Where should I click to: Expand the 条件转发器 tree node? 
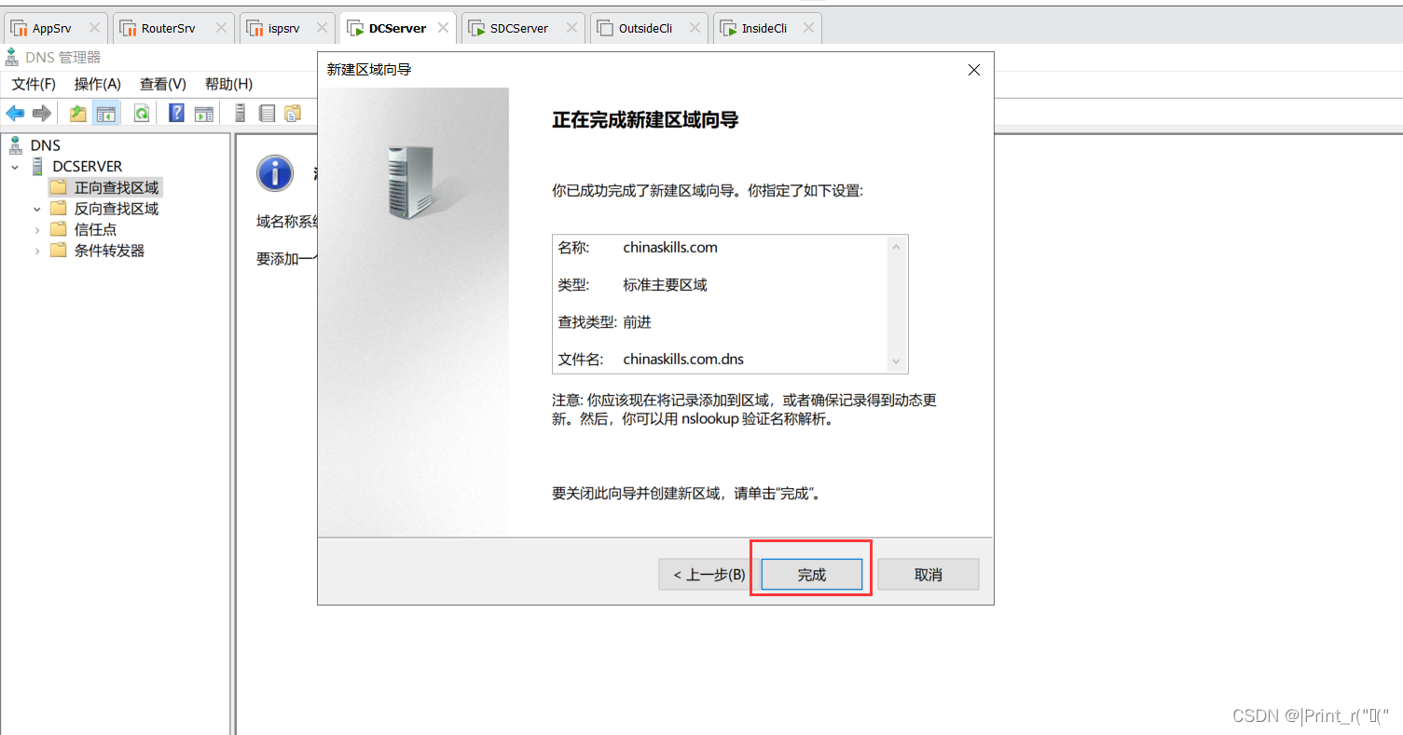click(36, 250)
